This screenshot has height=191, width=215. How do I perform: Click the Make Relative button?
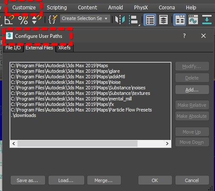pyautogui.click(x=192, y=105)
